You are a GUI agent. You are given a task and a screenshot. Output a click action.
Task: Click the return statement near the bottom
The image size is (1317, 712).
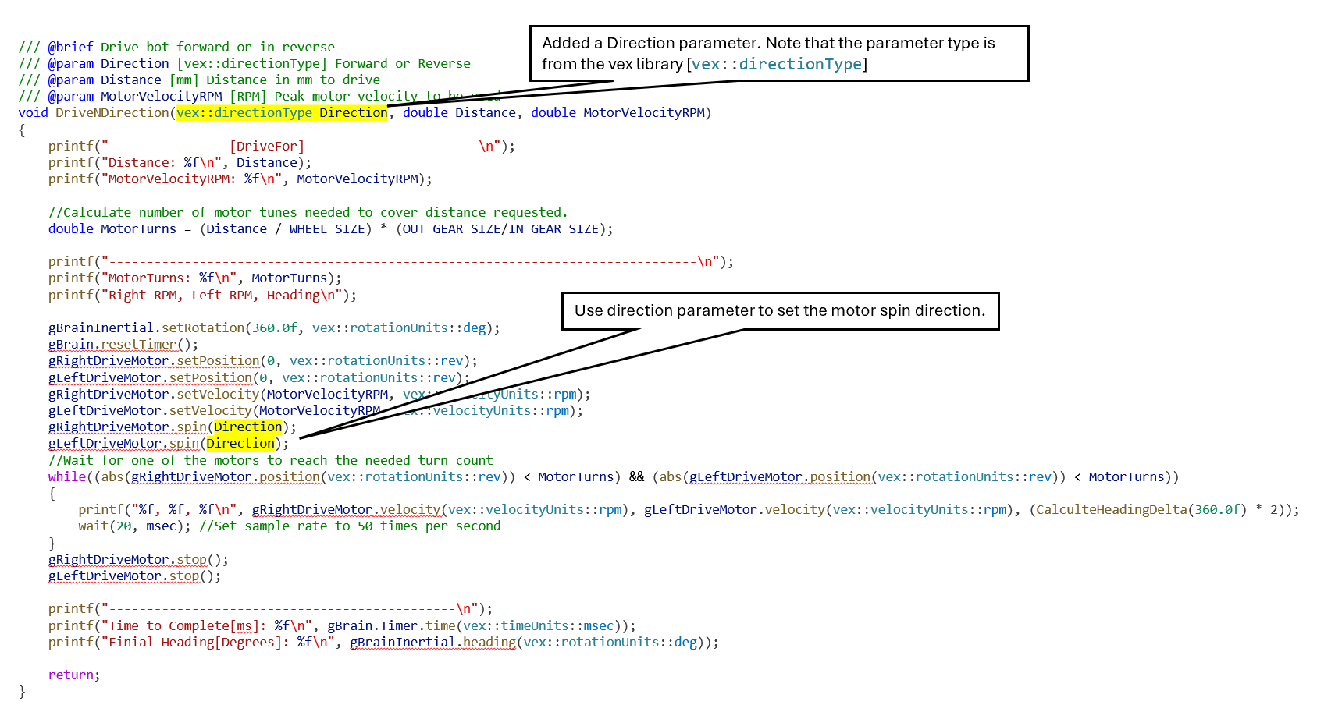coord(73,675)
